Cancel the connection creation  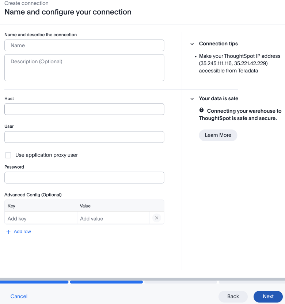19,296
